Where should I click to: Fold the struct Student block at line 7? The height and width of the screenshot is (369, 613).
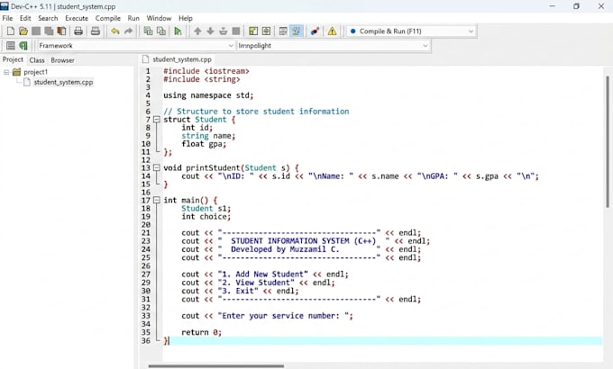pyautogui.click(x=156, y=120)
